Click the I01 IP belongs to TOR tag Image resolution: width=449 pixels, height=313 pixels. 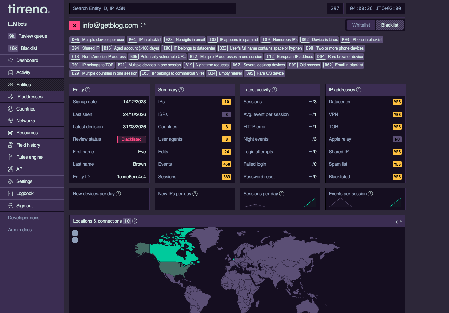click(x=92, y=65)
